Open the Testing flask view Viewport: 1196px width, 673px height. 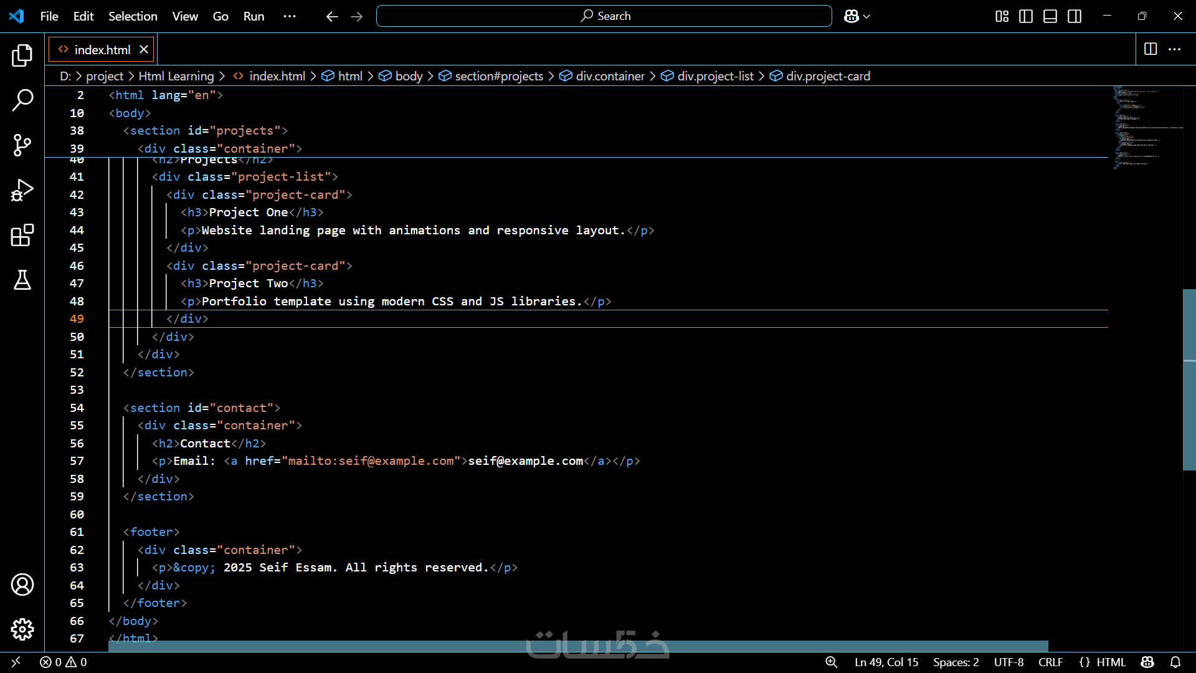pyautogui.click(x=22, y=280)
